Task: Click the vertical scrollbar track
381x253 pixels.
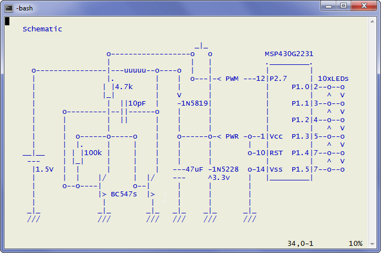Action: (x=372, y=133)
